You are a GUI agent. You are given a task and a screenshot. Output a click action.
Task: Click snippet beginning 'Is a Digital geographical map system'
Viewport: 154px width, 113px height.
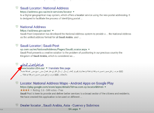tap(75, 17)
